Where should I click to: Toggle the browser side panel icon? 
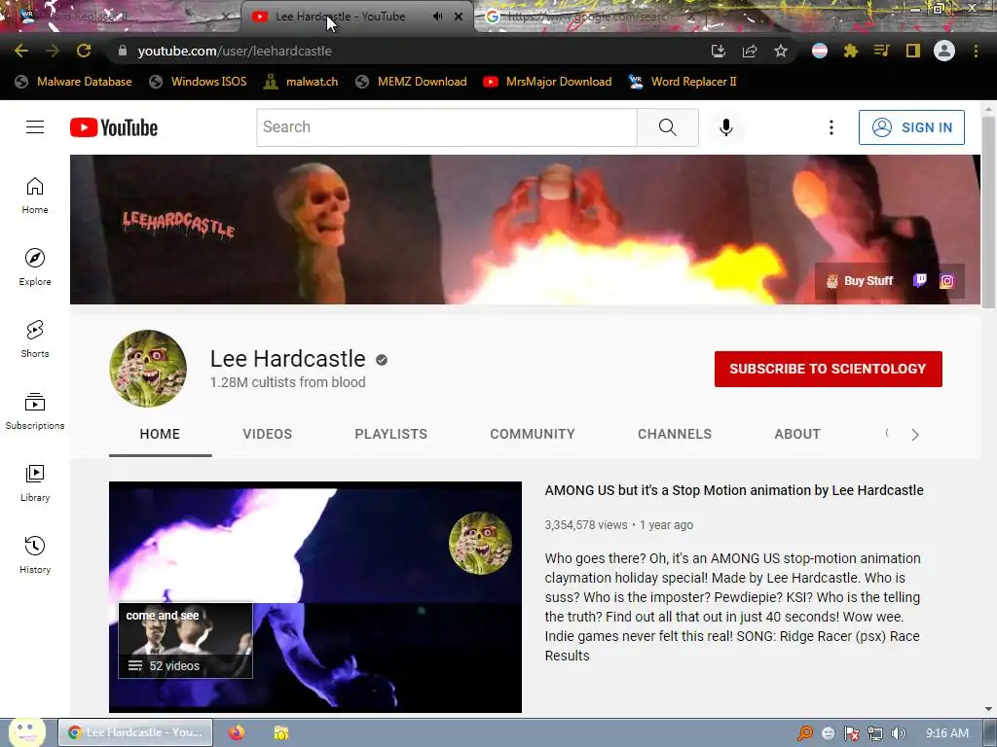(913, 51)
